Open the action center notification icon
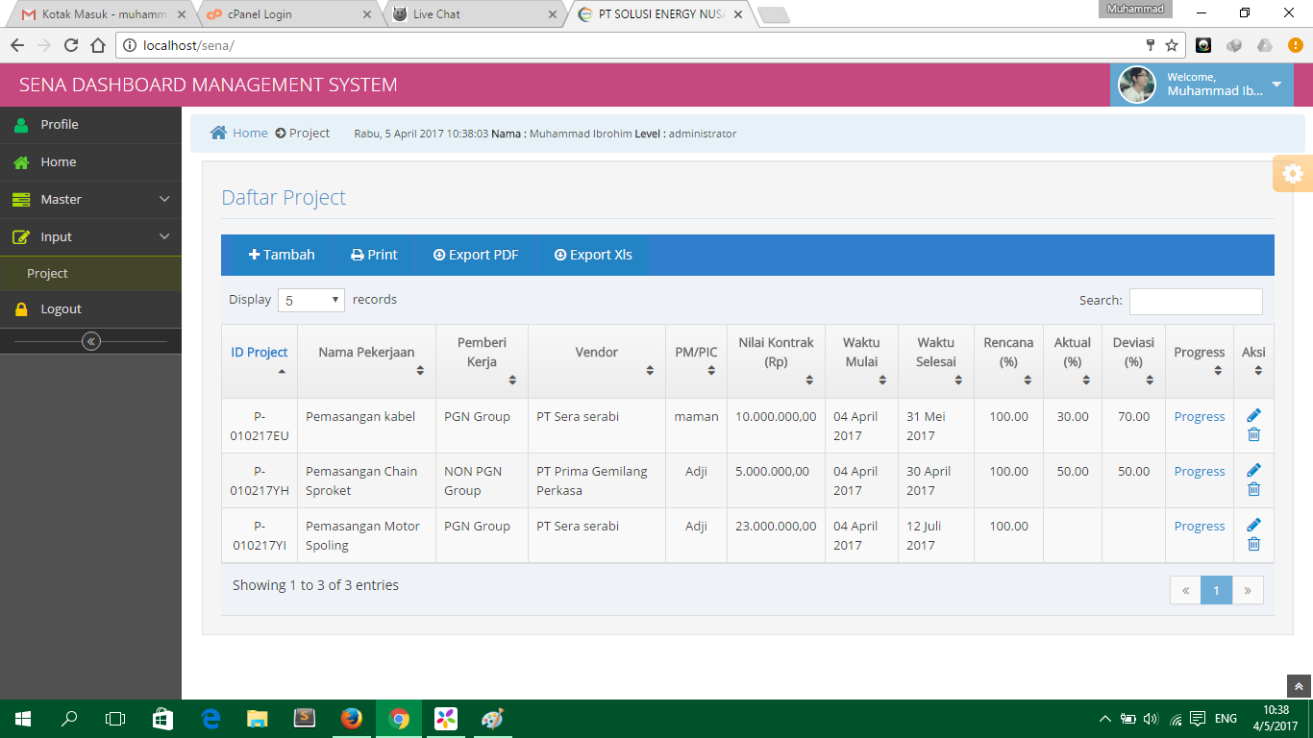1313x738 pixels. [x=1198, y=719]
